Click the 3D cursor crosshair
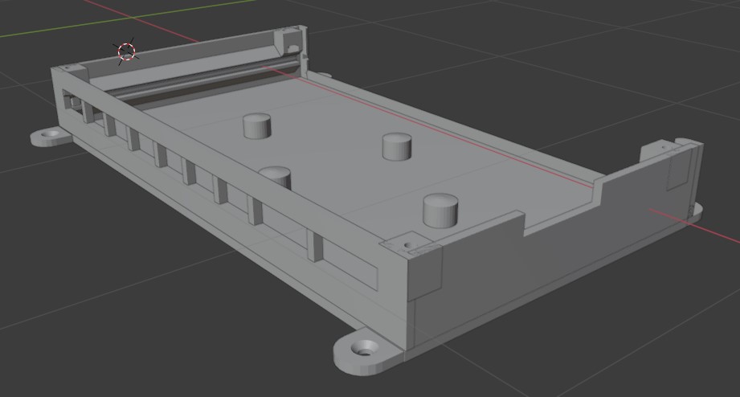Screen dimensions: 740x397 [127, 52]
